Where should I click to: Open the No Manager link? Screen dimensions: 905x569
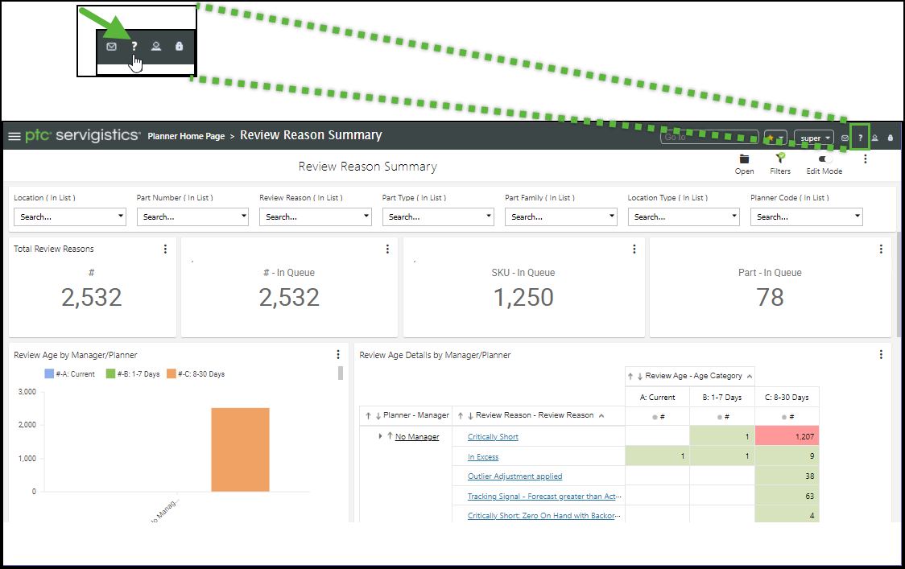coord(417,437)
